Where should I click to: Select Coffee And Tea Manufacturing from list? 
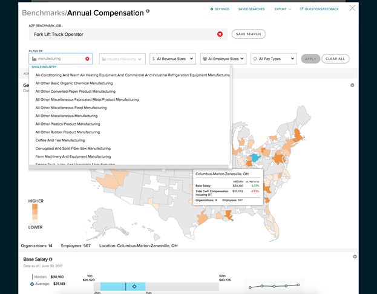(x=61, y=140)
